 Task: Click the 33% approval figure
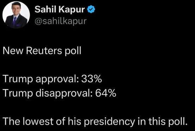[x=92, y=79]
